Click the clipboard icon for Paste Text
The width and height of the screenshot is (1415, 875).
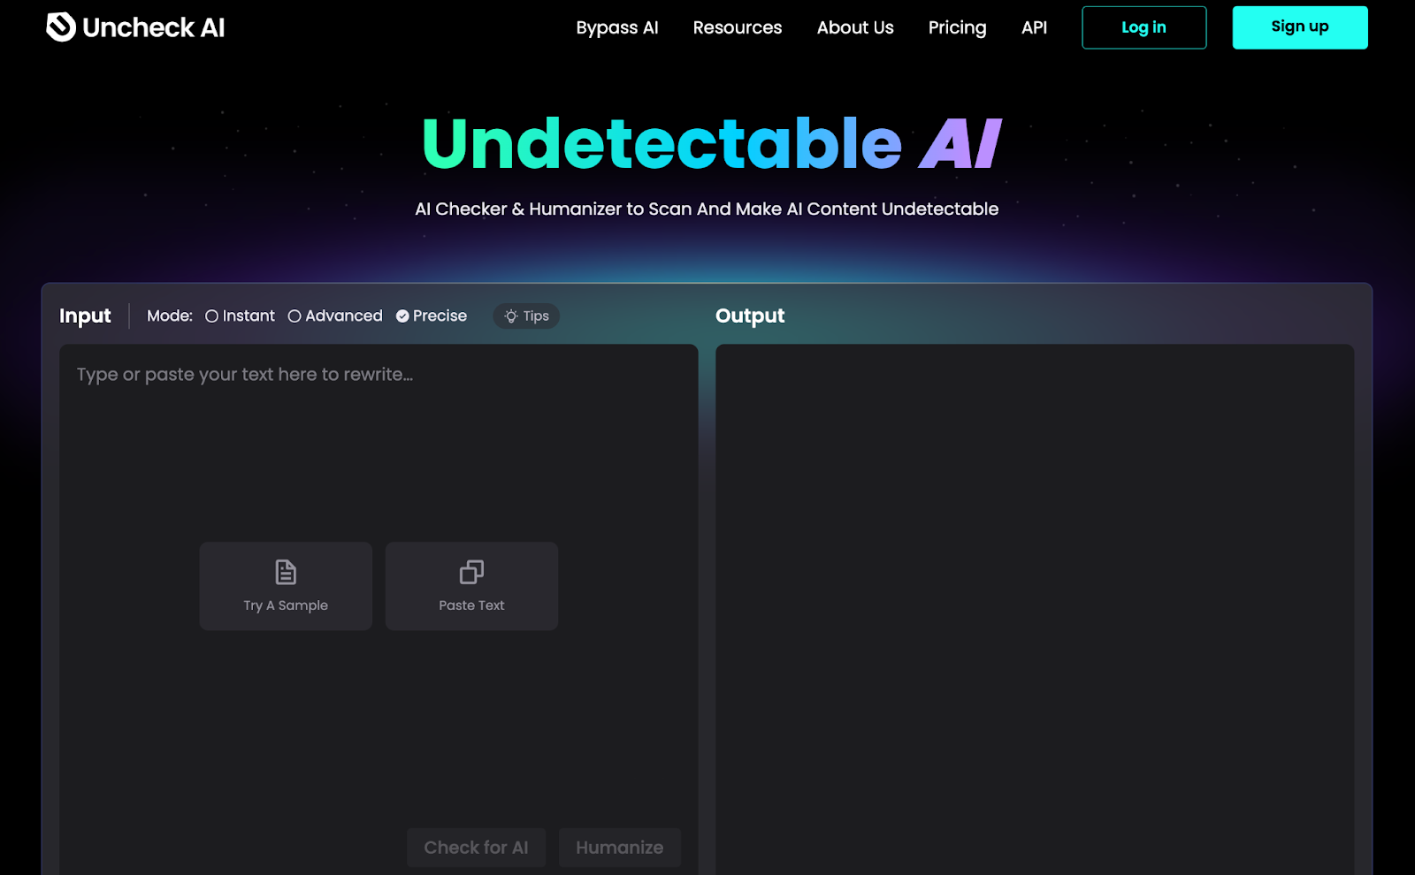tap(471, 572)
